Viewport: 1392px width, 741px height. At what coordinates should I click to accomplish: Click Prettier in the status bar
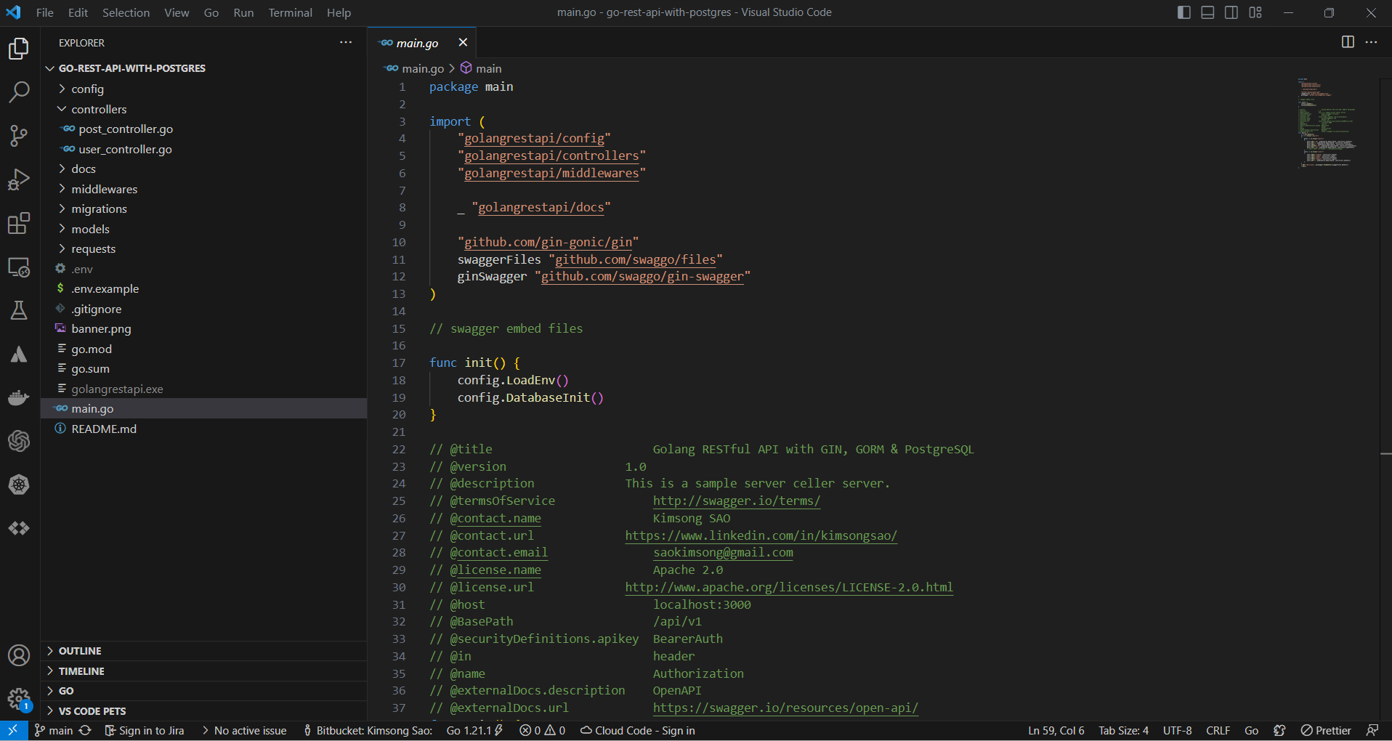tap(1326, 730)
